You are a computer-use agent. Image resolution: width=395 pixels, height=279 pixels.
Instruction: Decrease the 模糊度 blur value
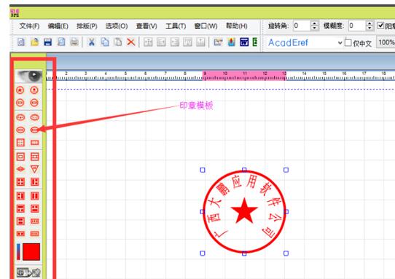[x=369, y=28]
